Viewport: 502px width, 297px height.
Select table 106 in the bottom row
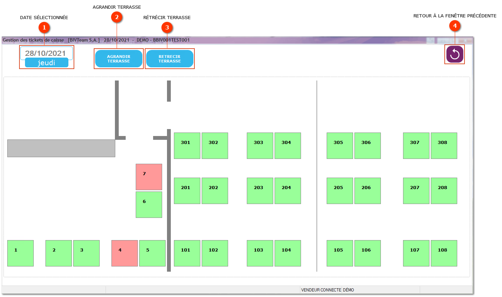pos(367,253)
